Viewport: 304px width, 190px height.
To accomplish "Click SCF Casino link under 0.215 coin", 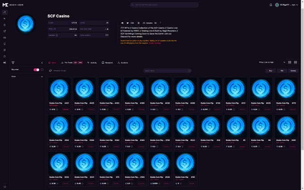I will coord(205,106).
